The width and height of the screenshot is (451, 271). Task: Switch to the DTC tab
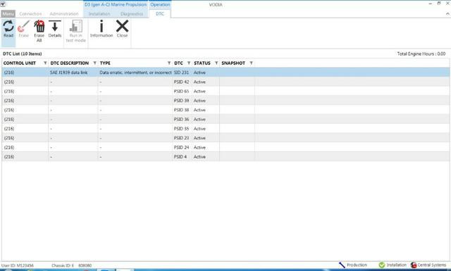point(160,13)
